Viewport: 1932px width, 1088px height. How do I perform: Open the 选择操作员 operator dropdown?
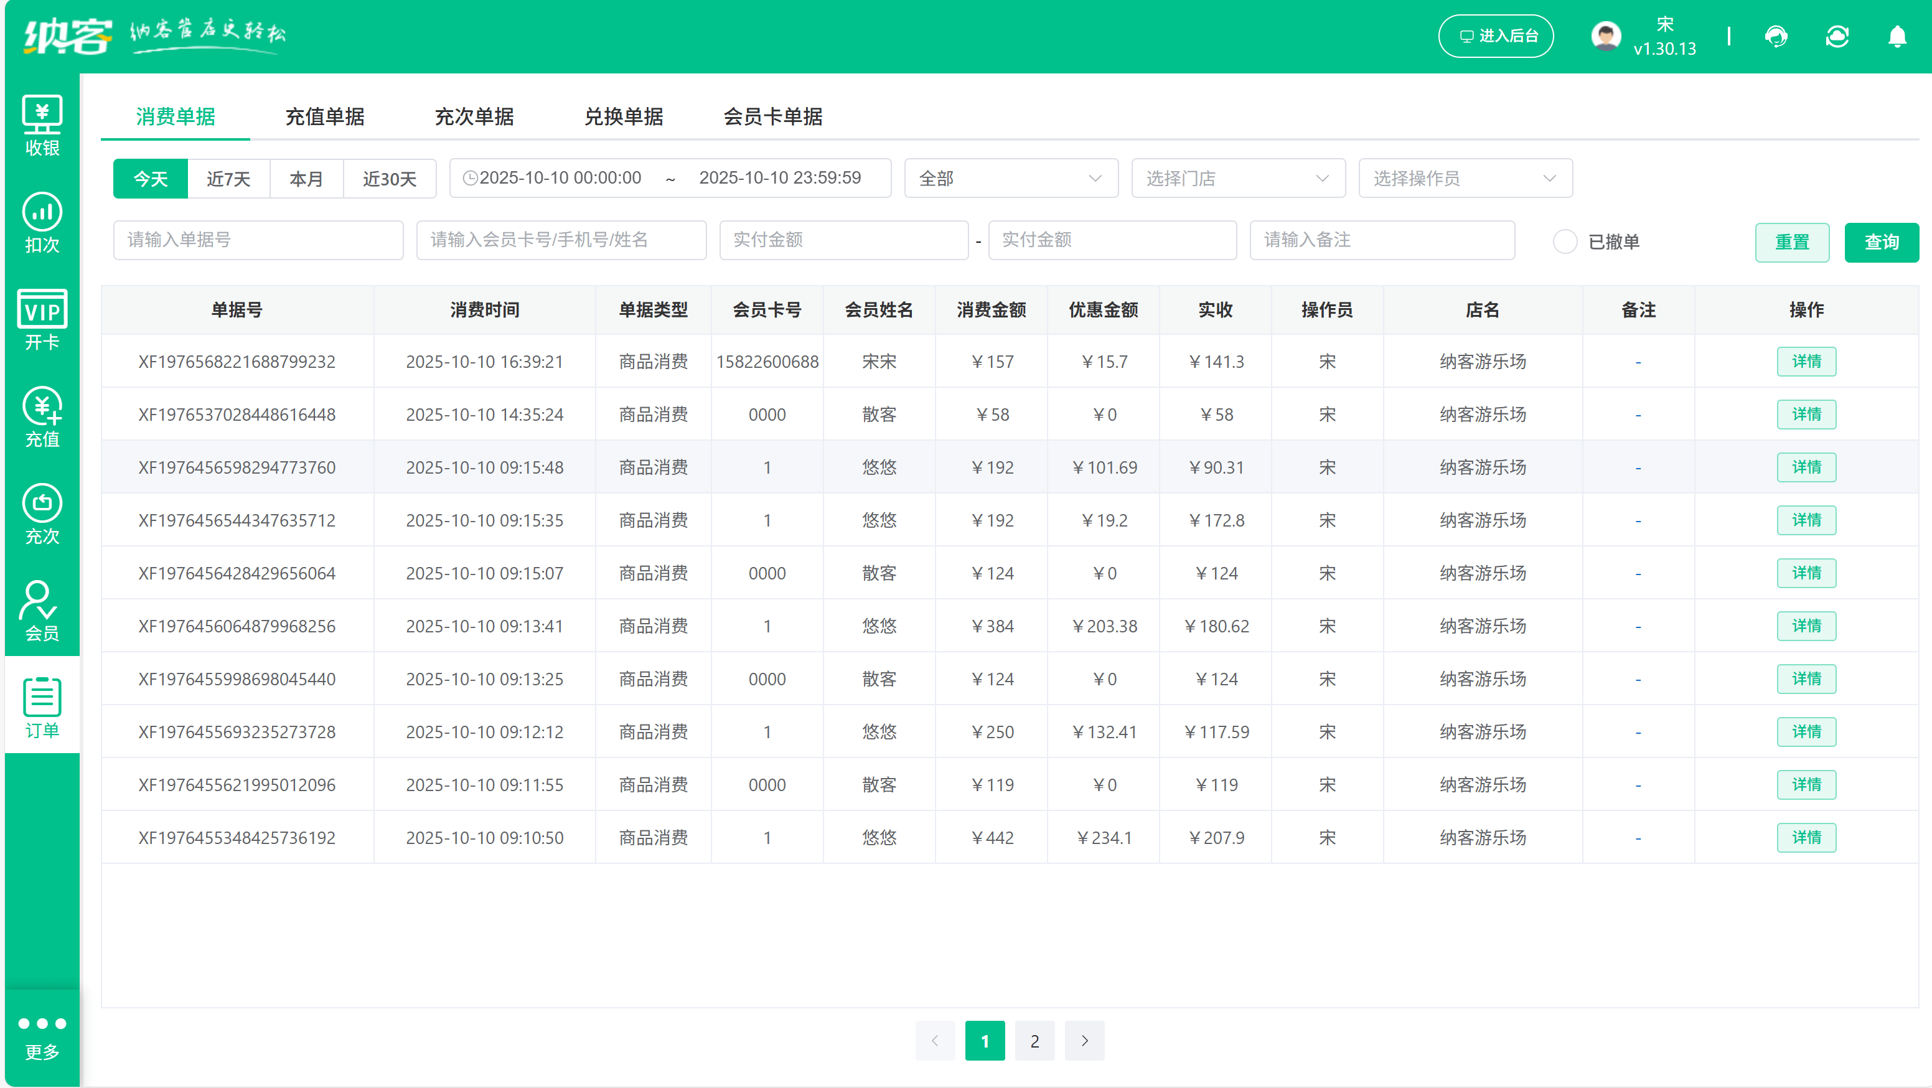click(x=1465, y=178)
